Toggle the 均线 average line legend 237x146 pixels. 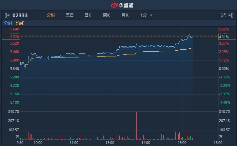point(20,23)
